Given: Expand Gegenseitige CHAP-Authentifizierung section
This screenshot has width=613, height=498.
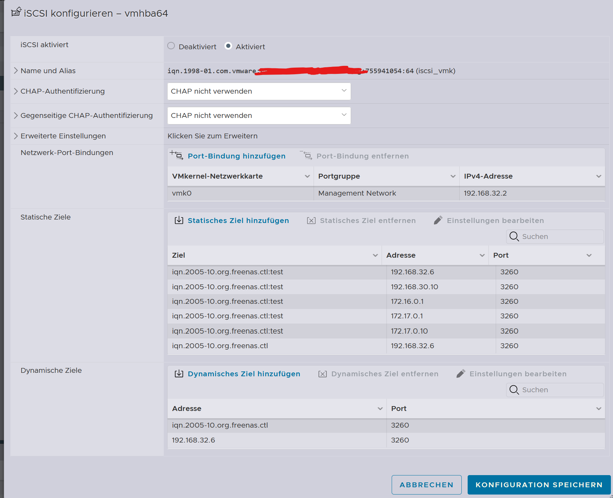Looking at the screenshot, I should tap(16, 115).
